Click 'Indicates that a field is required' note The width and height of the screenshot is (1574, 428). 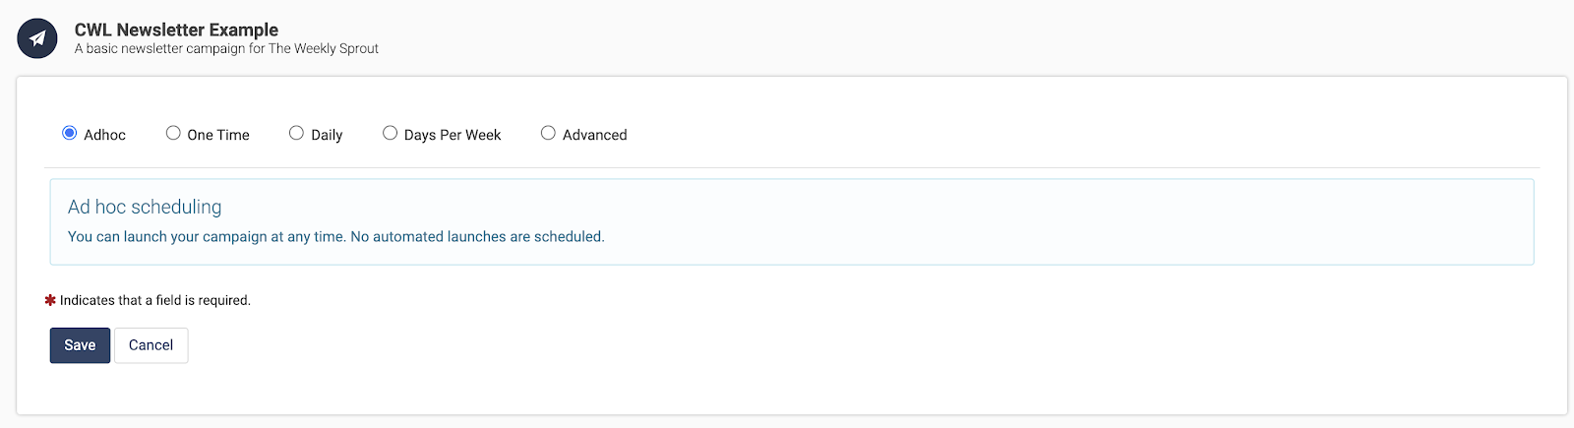tap(155, 300)
